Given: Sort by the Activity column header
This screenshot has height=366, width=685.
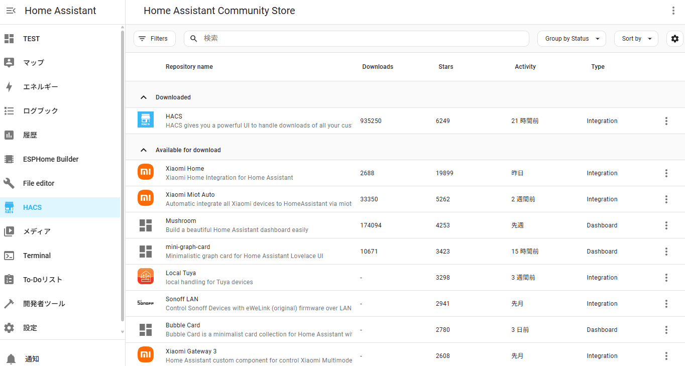Looking at the screenshot, I should 525,67.
